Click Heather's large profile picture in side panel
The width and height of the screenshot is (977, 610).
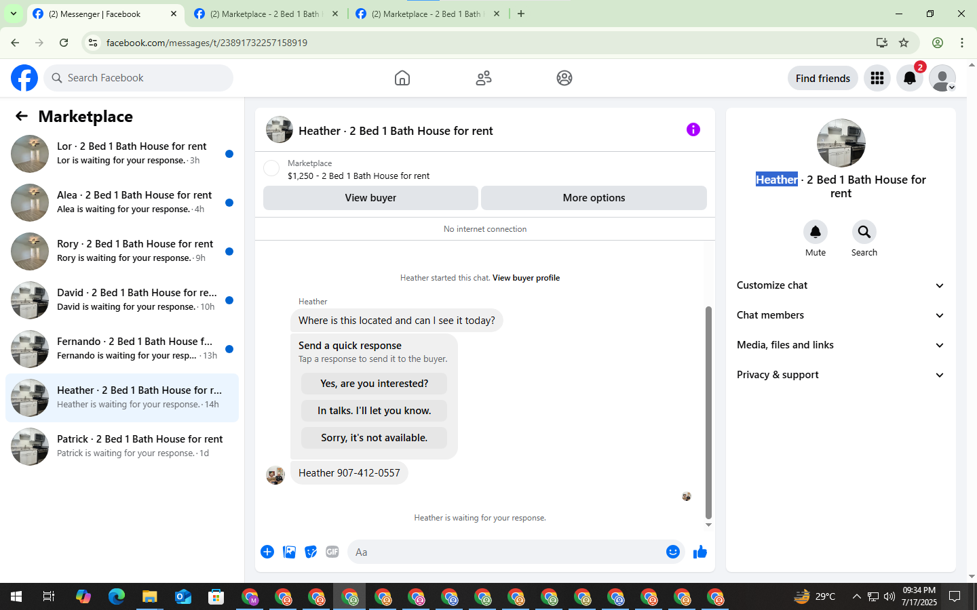point(841,143)
